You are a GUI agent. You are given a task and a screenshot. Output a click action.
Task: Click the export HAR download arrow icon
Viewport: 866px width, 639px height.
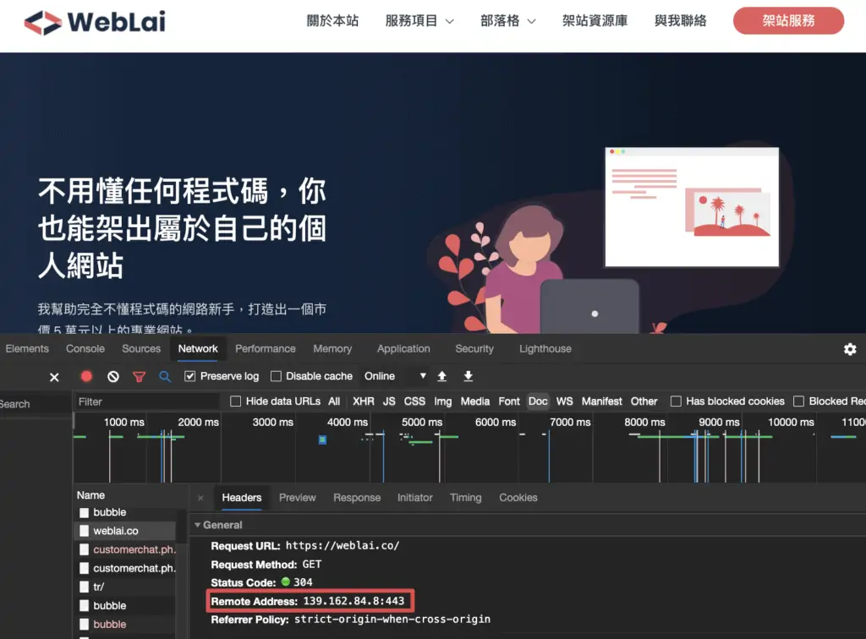coord(469,376)
